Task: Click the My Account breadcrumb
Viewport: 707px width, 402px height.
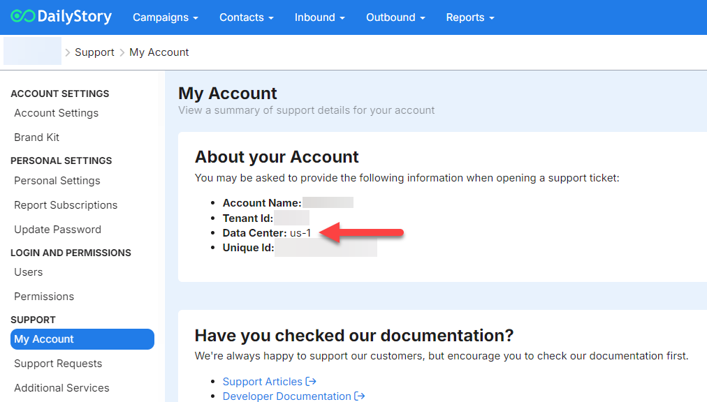Action: pyautogui.click(x=159, y=52)
